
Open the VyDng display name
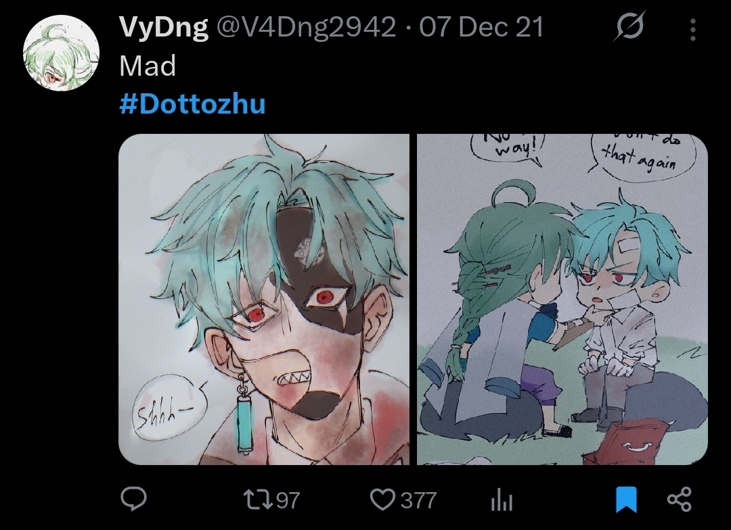click(164, 28)
